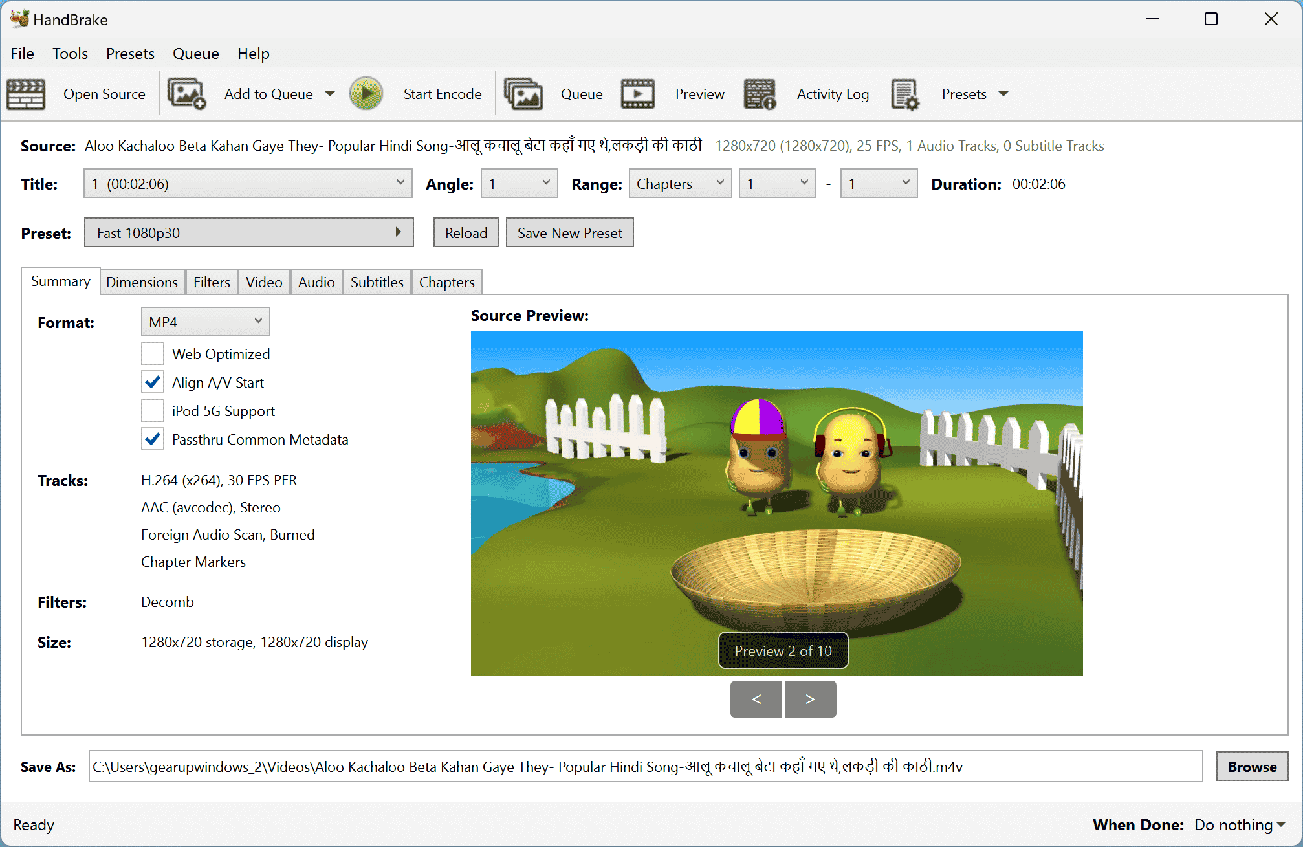The image size is (1303, 847).
Task: Open the When Done 'Do nothing' dropdown
Action: coord(1239,825)
